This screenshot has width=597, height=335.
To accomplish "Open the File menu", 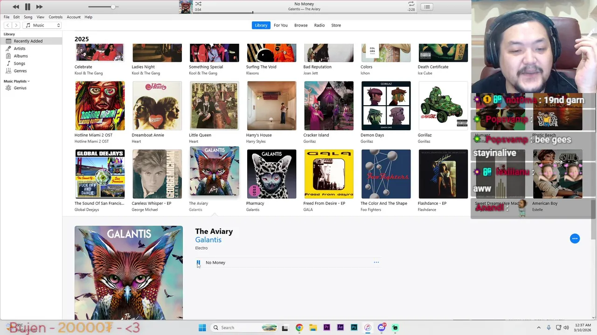I will [x=7, y=17].
